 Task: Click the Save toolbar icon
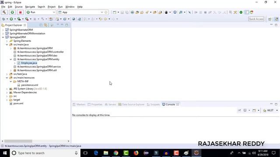pyautogui.click(x=122, y=12)
